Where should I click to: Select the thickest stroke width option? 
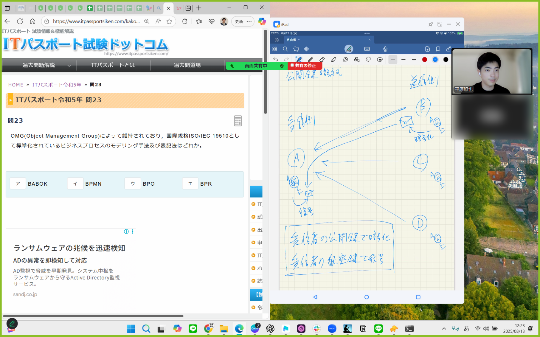coord(414,59)
